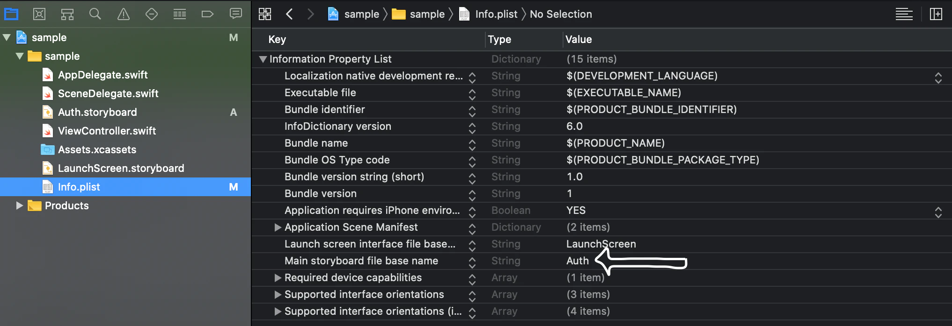Open value popup for Localization native development region
The height and width of the screenshot is (326, 952).
pos(938,78)
